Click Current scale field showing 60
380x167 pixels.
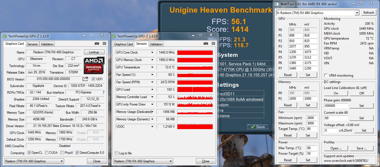pyautogui.click(x=336, y=118)
